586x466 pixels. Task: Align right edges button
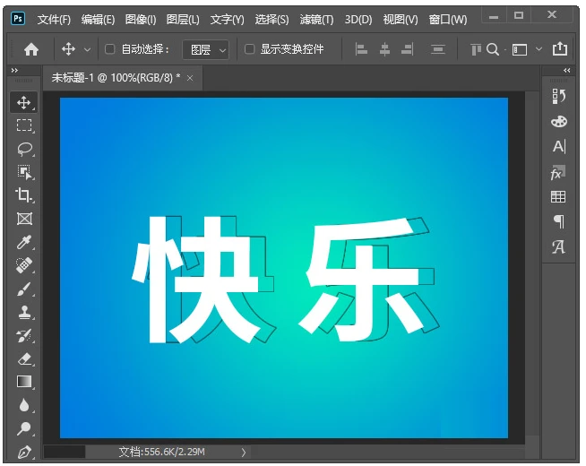click(x=408, y=49)
